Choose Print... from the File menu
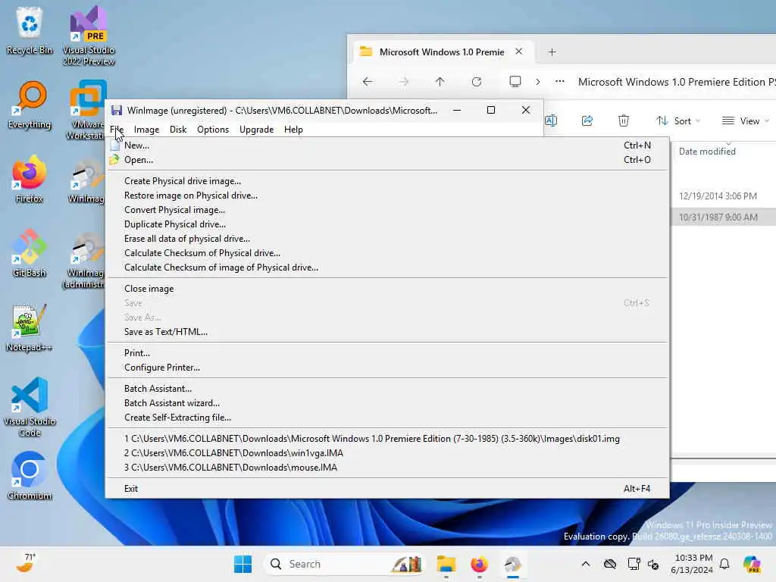Image resolution: width=776 pixels, height=582 pixels. click(x=387, y=353)
